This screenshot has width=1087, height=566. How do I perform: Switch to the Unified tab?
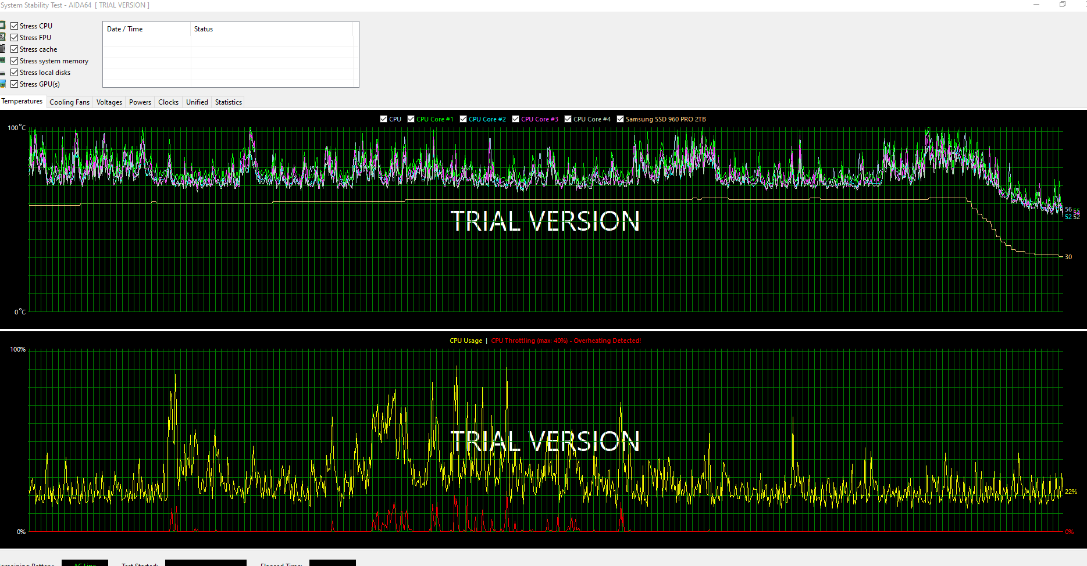point(197,102)
